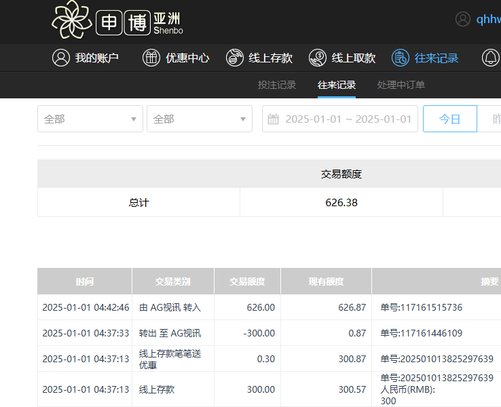Click the user profile avatar icon
Screen dimensions: 501x407
(463, 19)
